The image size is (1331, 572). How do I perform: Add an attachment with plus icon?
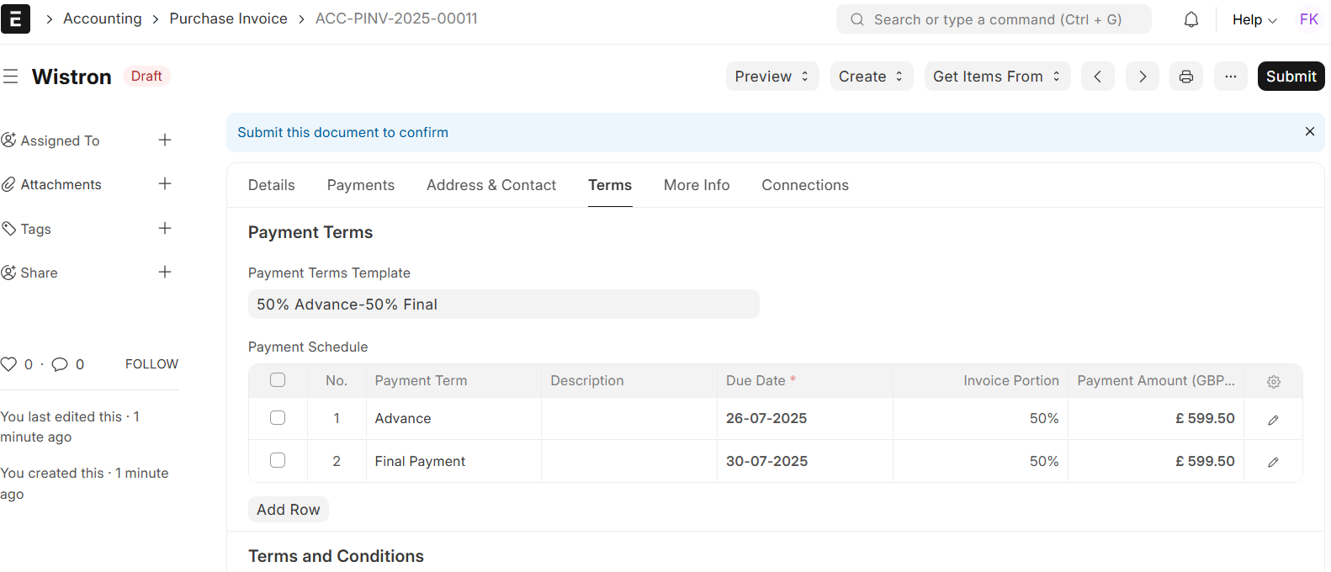tap(165, 184)
